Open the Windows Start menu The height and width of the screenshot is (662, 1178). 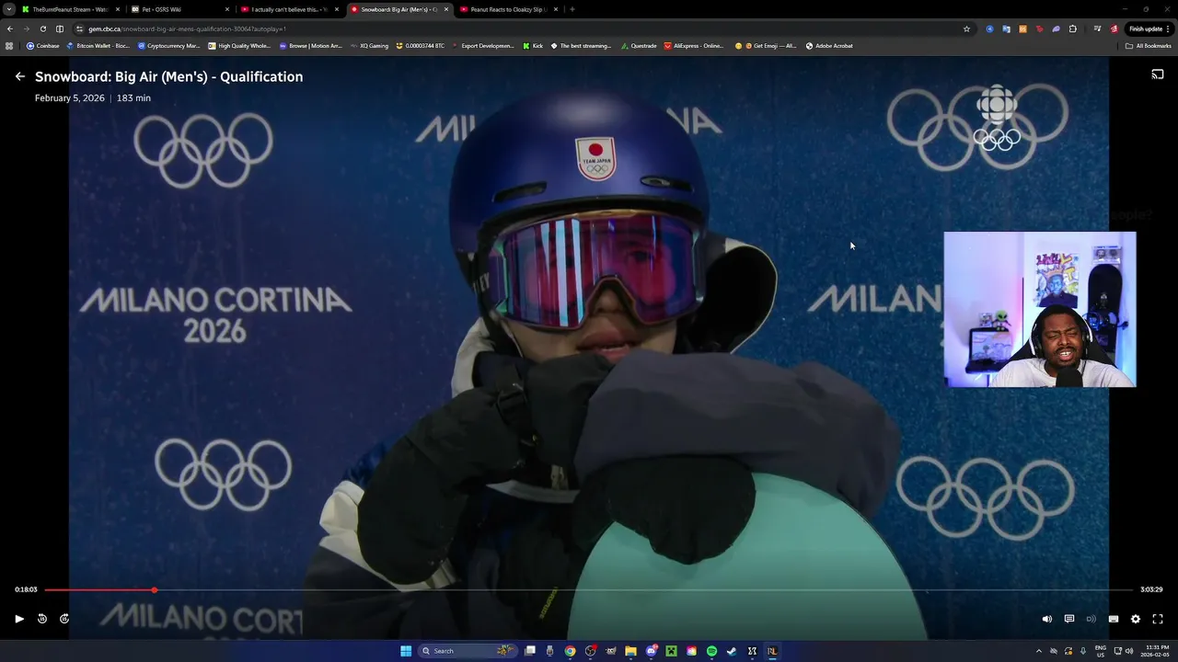pyautogui.click(x=406, y=651)
